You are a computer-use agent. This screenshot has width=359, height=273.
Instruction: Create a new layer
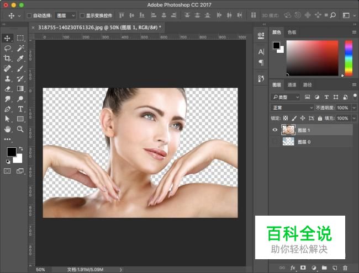(335, 267)
